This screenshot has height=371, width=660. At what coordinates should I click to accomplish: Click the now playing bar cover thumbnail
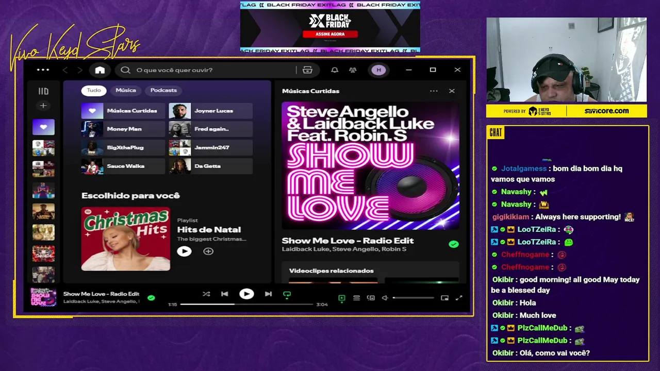43,297
